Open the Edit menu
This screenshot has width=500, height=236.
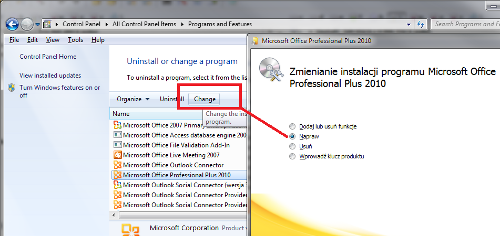(33, 40)
